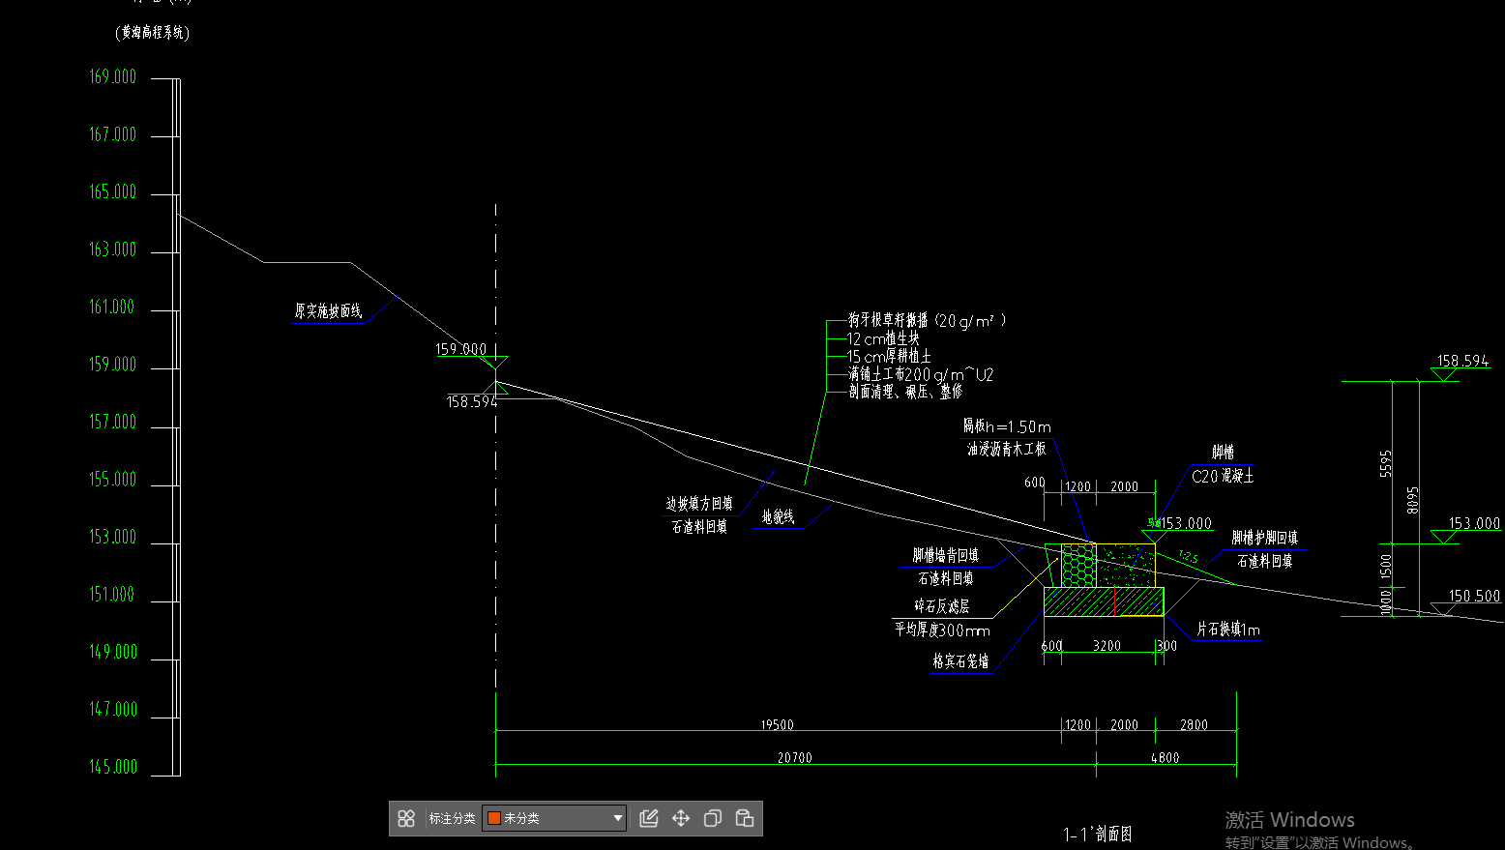
Task: Click the 边坡填方回填 annotation text
Action: (x=699, y=503)
